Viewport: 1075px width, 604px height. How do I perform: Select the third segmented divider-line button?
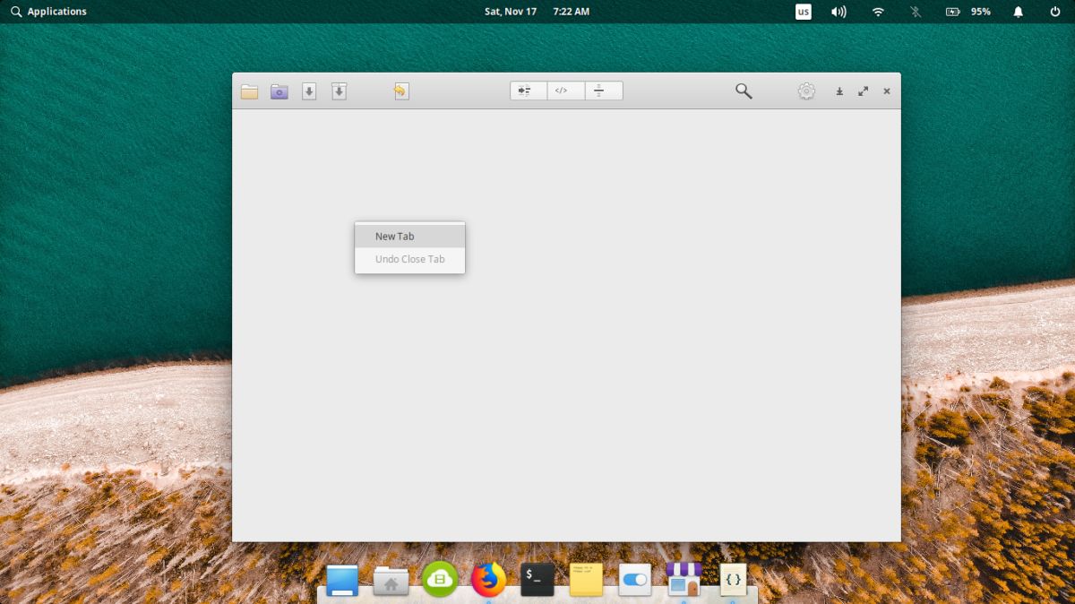[604, 91]
